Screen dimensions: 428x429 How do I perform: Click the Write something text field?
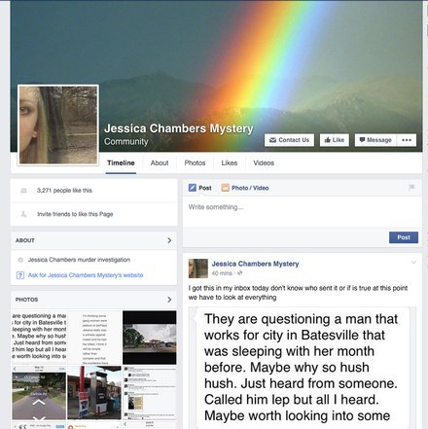(303, 211)
